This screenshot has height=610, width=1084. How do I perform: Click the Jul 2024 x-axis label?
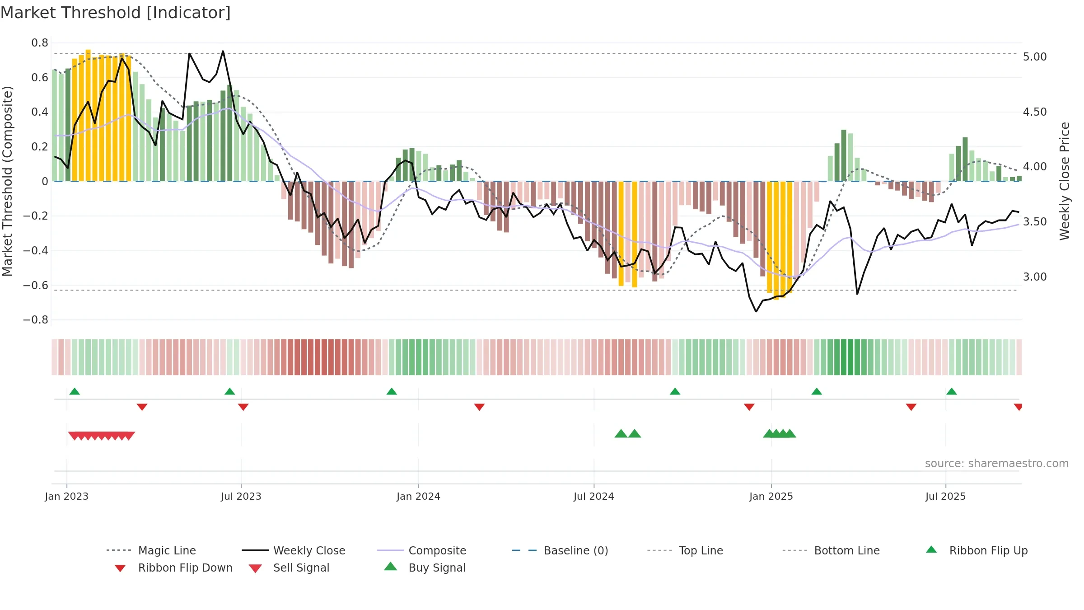pyautogui.click(x=594, y=496)
